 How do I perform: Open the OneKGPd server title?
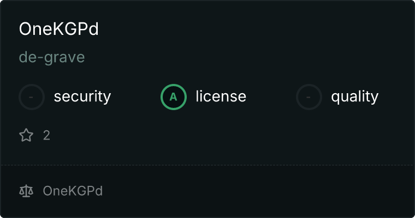tap(59, 29)
